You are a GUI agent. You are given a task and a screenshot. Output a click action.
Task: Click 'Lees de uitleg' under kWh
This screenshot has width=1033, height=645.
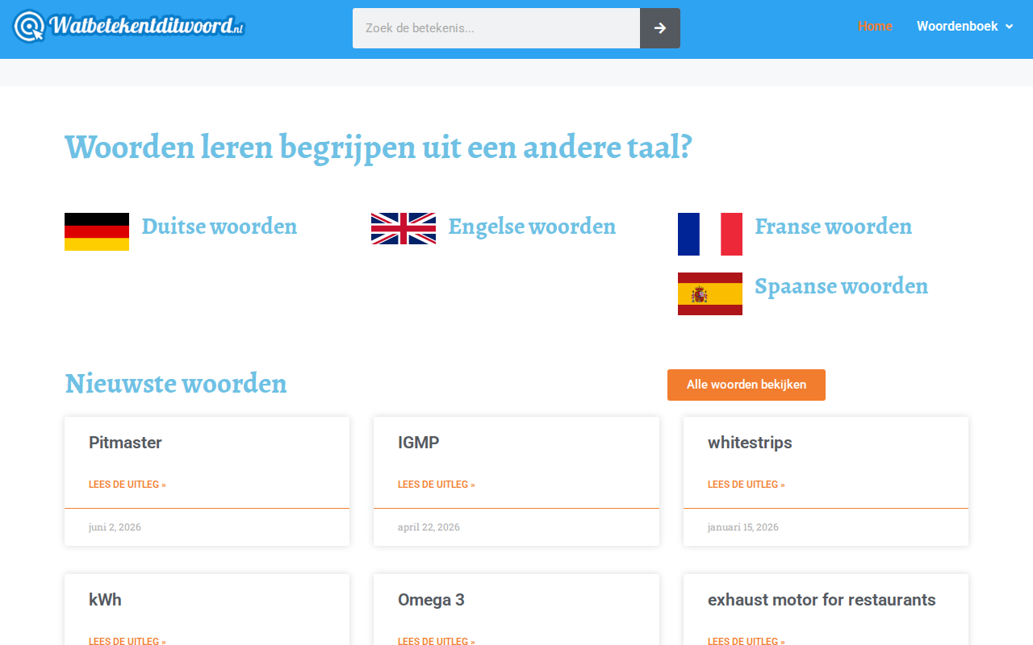(x=128, y=641)
